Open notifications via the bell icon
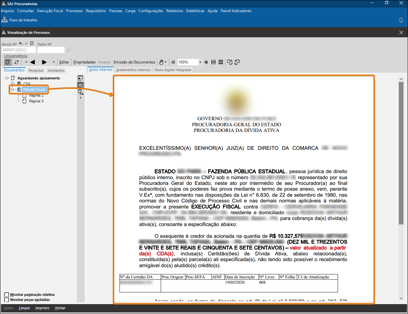 (401, 20)
